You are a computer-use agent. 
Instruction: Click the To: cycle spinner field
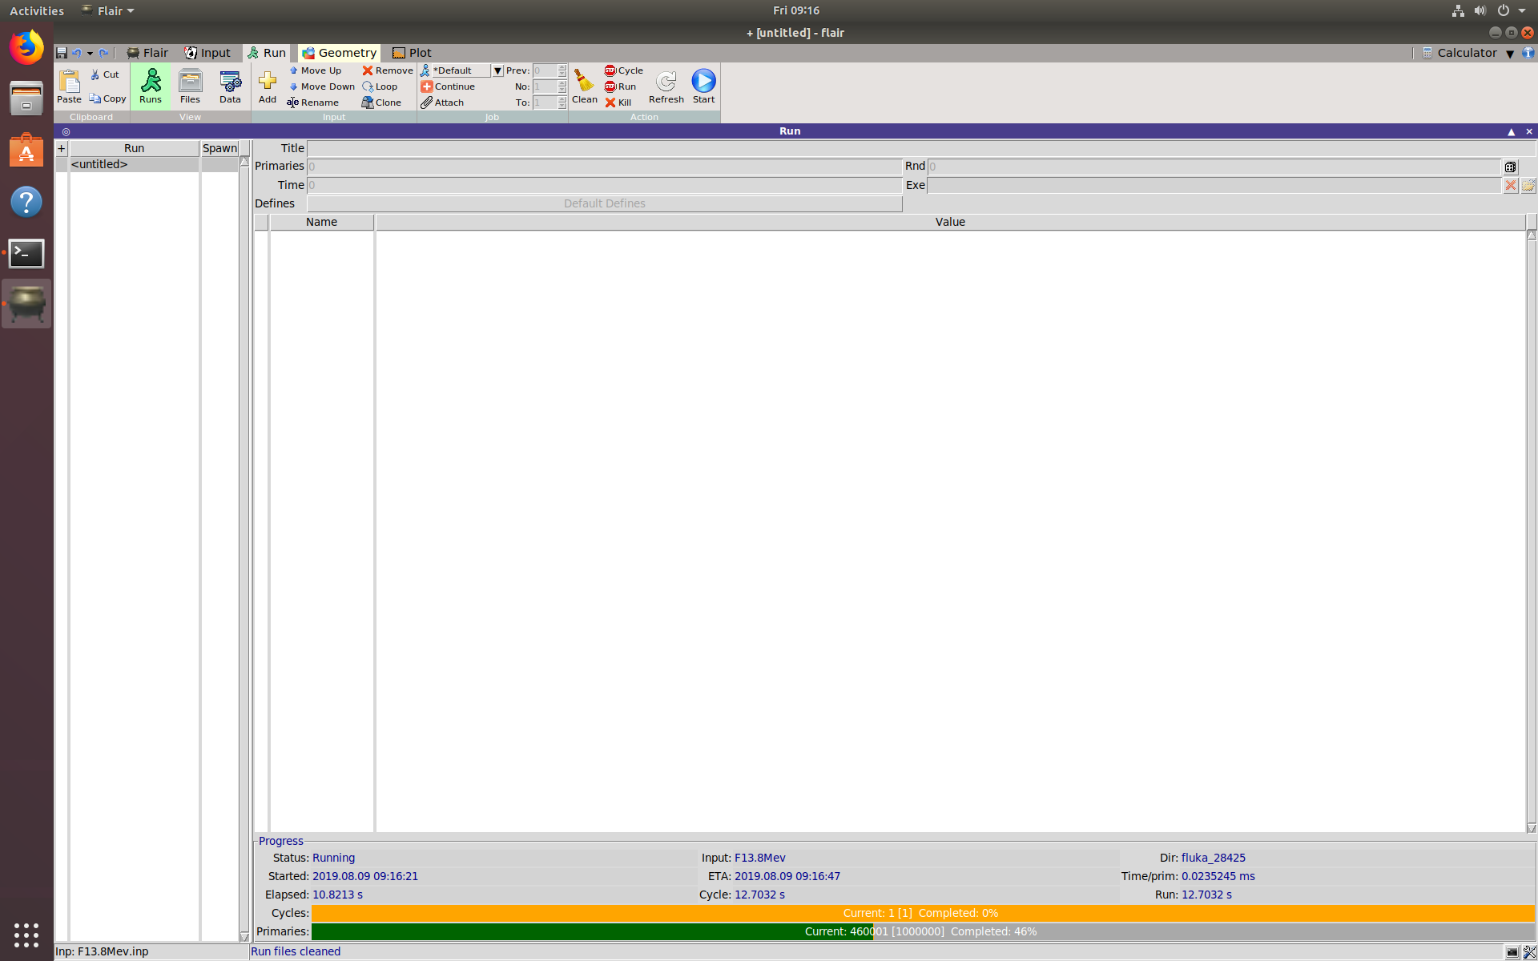point(545,103)
